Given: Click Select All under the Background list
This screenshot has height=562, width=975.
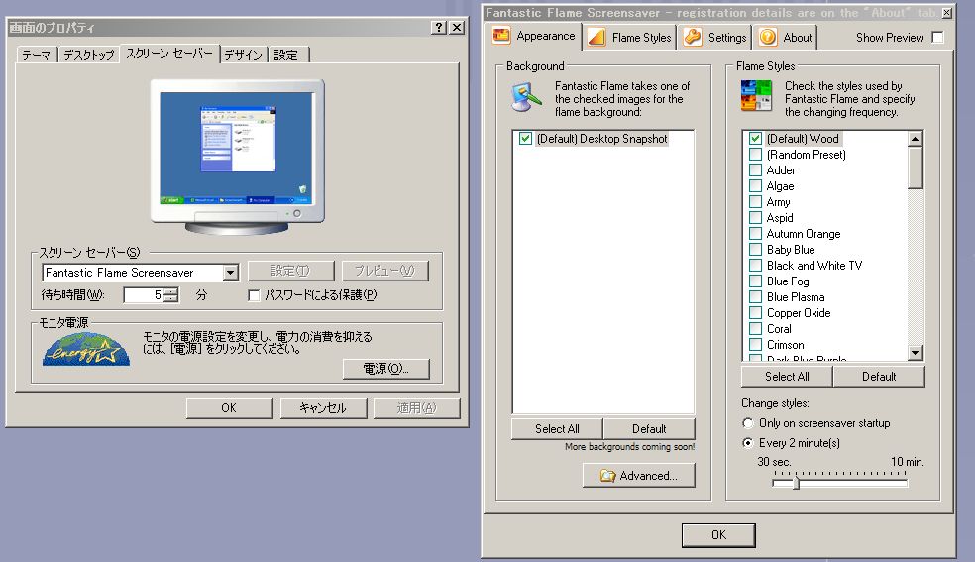Looking at the screenshot, I should point(557,429).
